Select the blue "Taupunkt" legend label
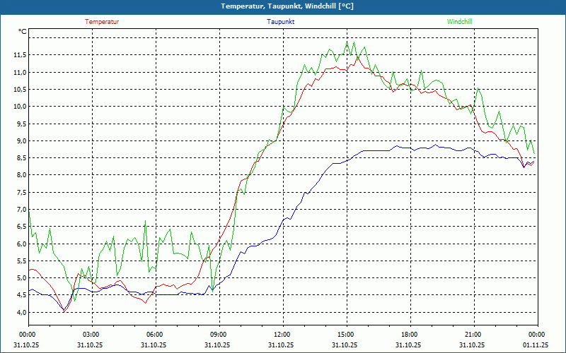Image resolution: width=566 pixels, height=353 pixels. [280, 22]
